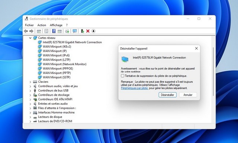Image resolution: width=238 pixels, height=143 pixels.
Task: Click the Interfaces Homme-machine icon
Action: pos(35,112)
